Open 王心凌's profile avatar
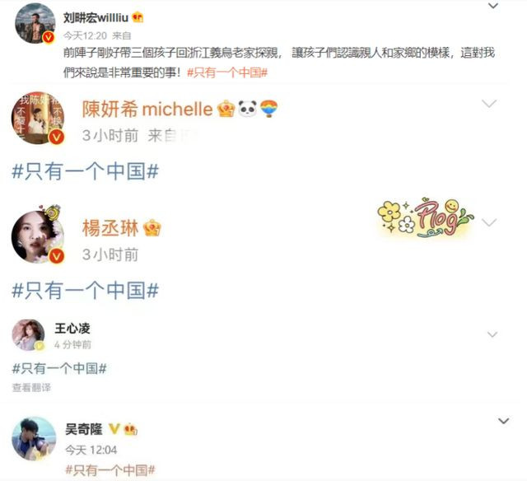Image resolution: width=527 pixels, height=481 pixels. (29, 334)
